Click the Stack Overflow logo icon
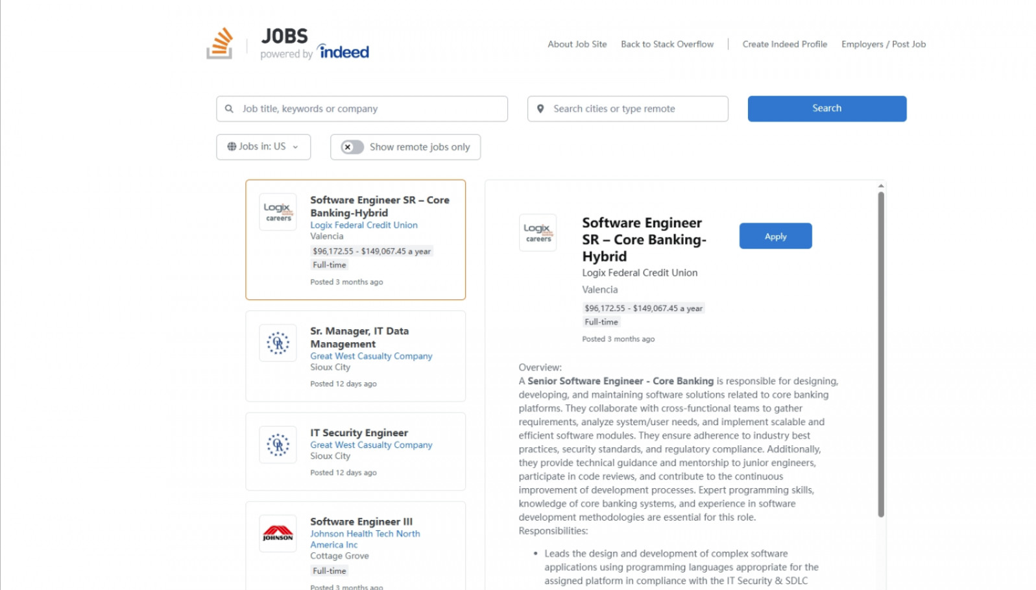The height and width of the screenshot is (590, 1036). (x=220, y=43)
